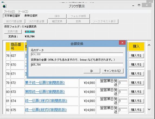Click product number 672

(13, 83)
